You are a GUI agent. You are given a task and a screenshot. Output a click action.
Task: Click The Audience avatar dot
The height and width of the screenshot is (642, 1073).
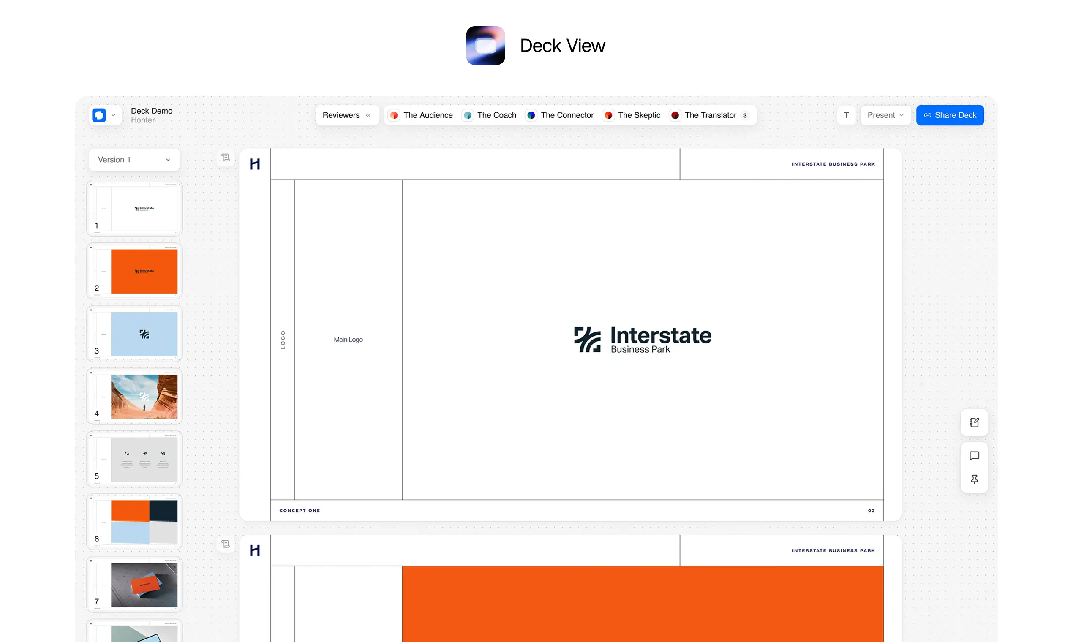pyautogui.click(x=394, y=115)
